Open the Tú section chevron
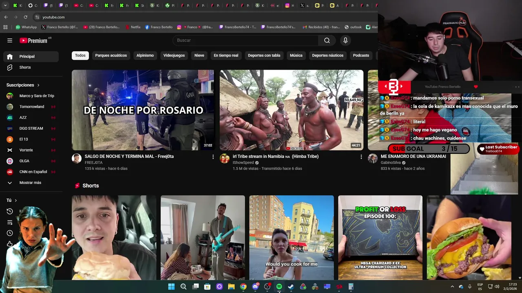Image resolution: width=522 pixels, height=293 pixels. [16, 200]
